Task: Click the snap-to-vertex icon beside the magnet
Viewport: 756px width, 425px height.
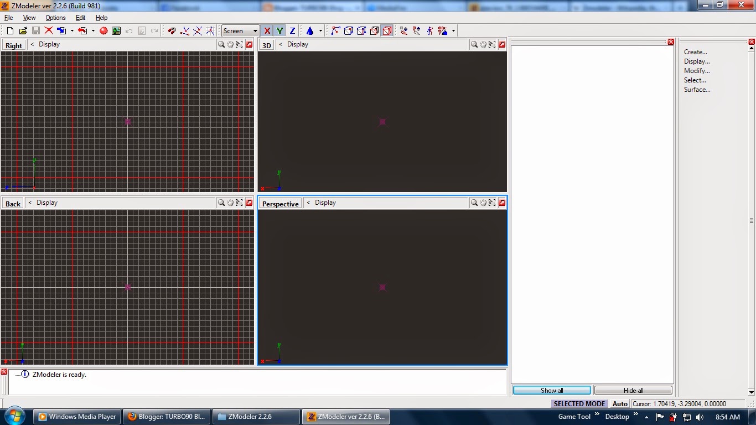Action: click(185, 31)
